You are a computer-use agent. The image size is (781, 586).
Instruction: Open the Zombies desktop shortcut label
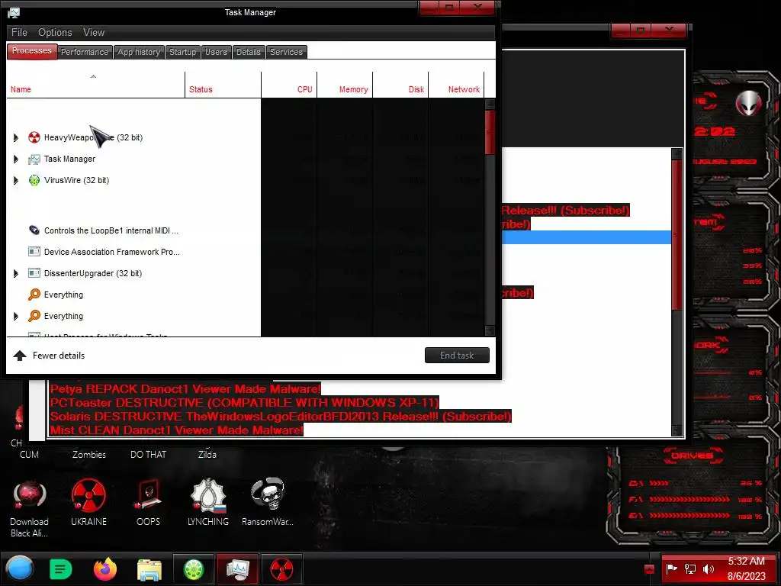tap(89, 455)
